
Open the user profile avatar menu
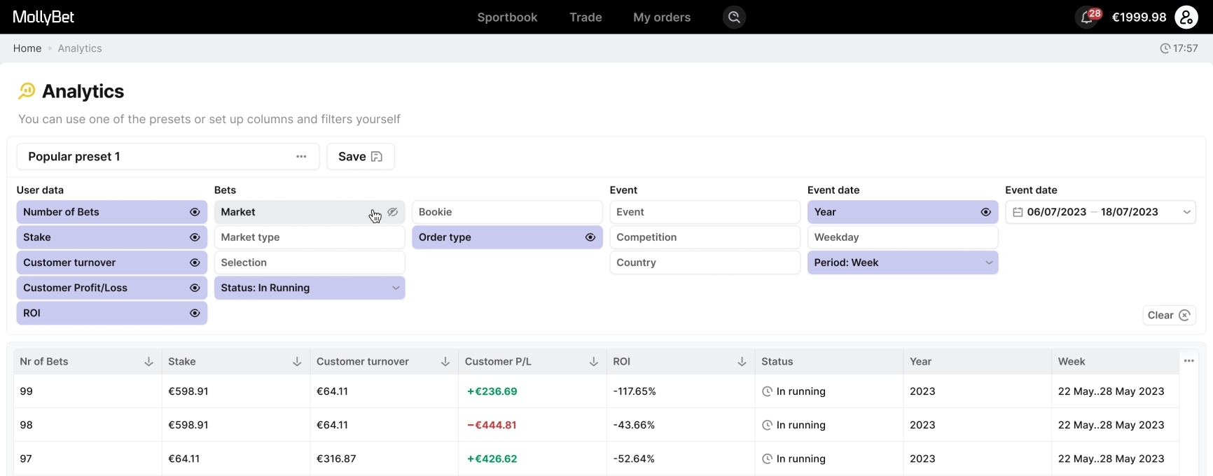pos(1186,17)
